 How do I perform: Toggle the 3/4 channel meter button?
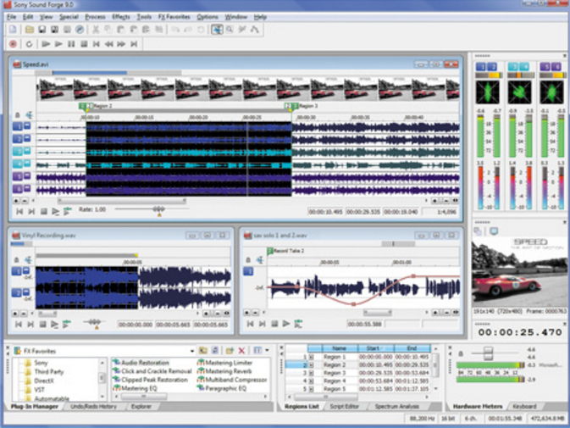pos(518,67)
